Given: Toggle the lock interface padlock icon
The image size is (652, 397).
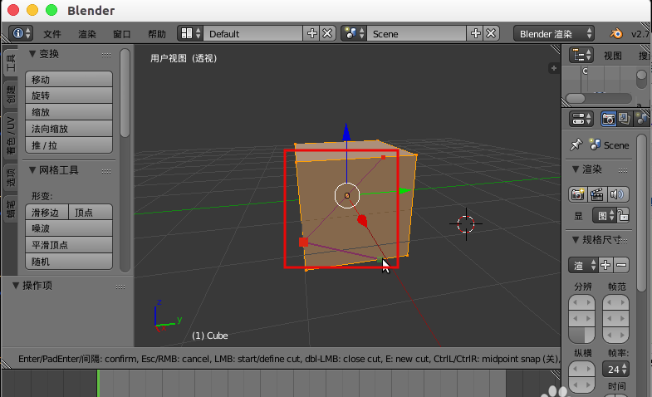Looking at the screenshot, I should tap(623, 215).
